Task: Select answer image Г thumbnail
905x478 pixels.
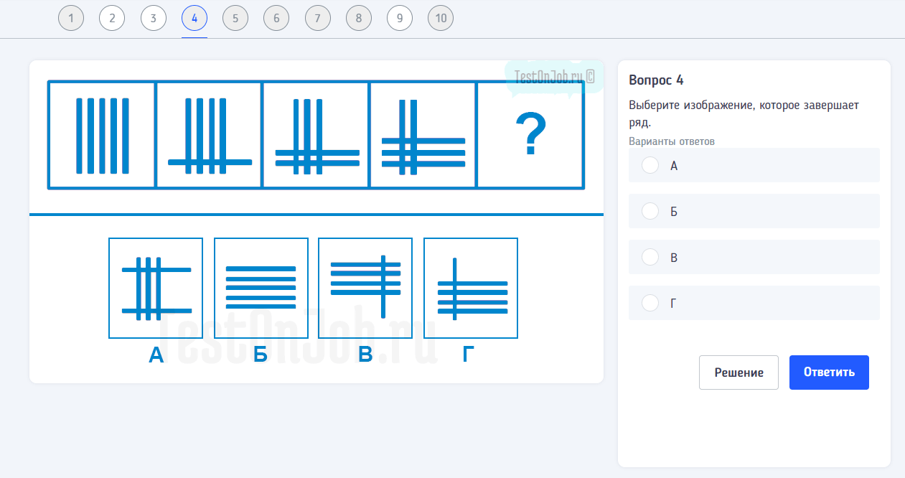Action: 471,288
